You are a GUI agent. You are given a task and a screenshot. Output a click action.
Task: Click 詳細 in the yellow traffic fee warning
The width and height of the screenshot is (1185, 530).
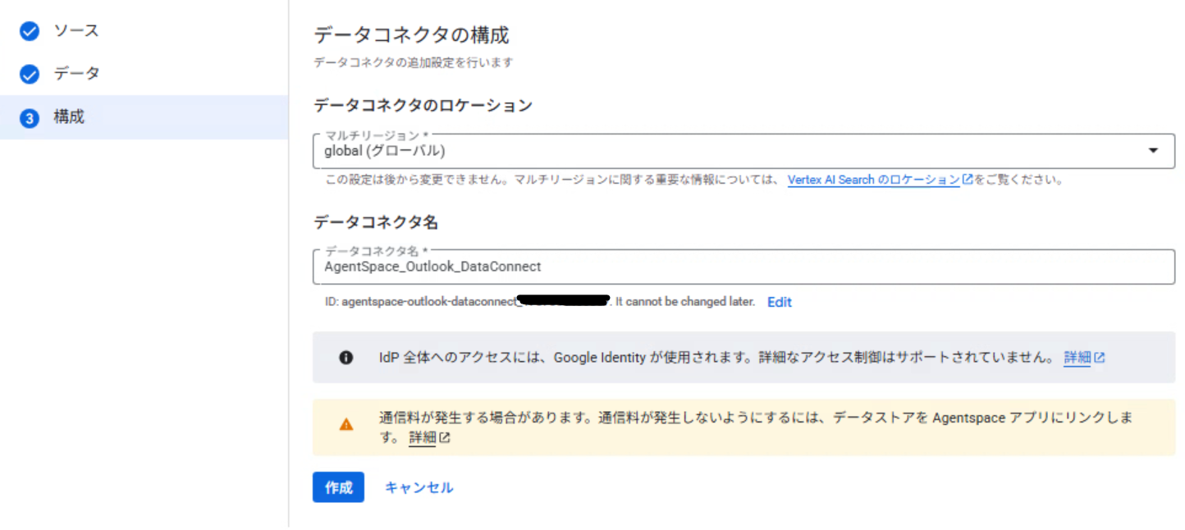422,437
